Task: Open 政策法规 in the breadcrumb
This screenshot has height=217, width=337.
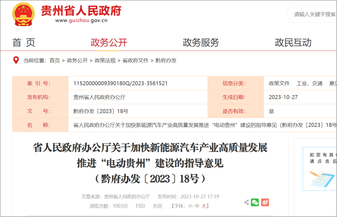Action: coord(105,60)
